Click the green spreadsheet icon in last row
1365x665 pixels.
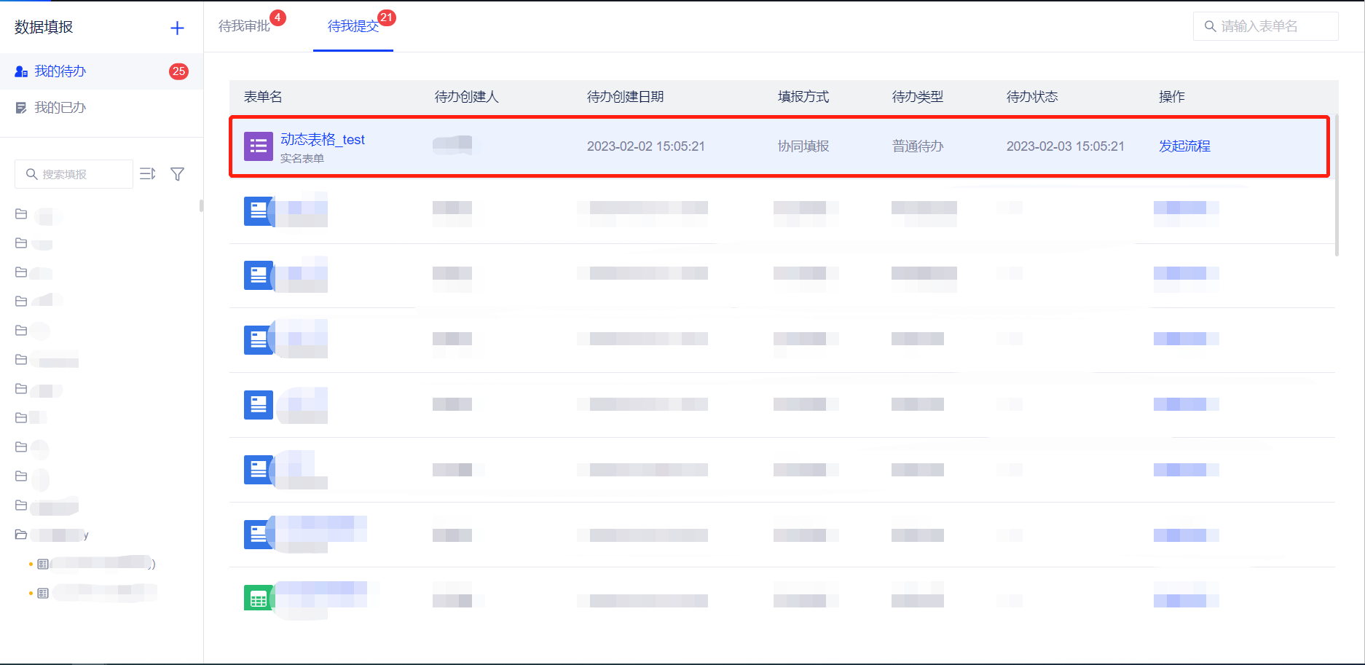coord(259,599)
